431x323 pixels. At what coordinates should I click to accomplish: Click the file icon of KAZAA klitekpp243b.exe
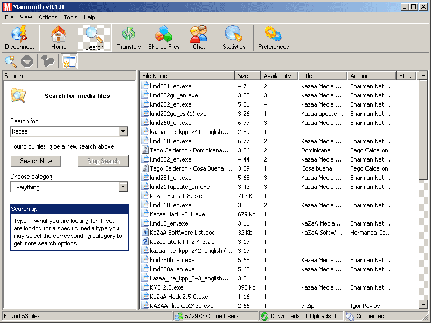click(x=145, y=305)
